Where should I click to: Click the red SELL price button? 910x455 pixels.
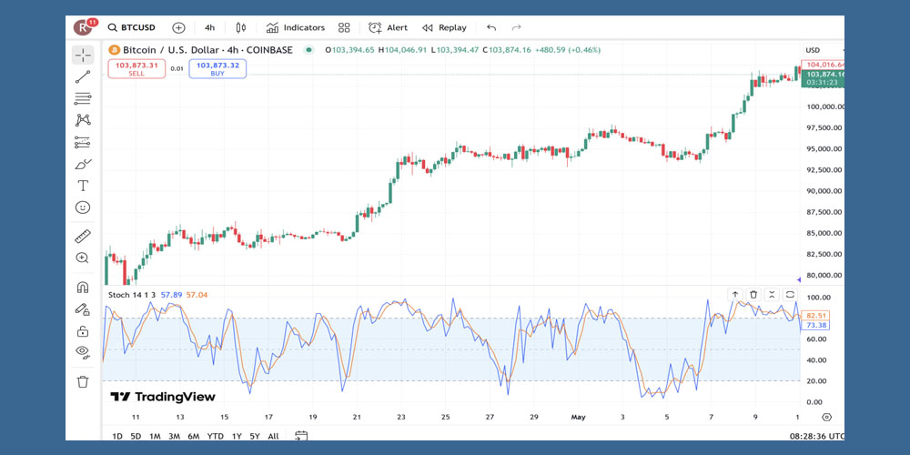[x=136, y=68]
